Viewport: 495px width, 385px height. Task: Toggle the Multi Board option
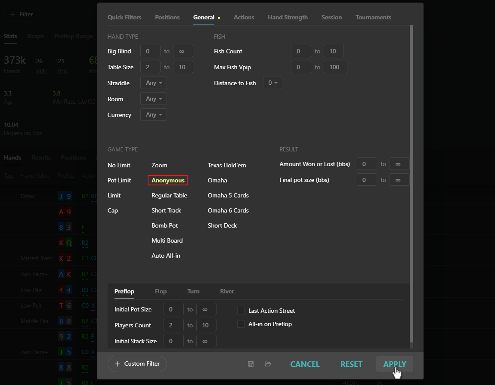click(x=167, y=240)
